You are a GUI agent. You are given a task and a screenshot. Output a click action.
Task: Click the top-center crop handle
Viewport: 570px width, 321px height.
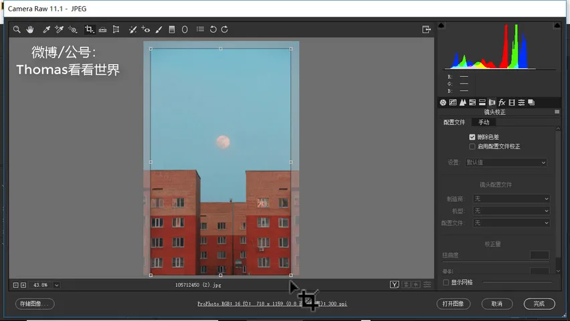[x=221, y=49]
